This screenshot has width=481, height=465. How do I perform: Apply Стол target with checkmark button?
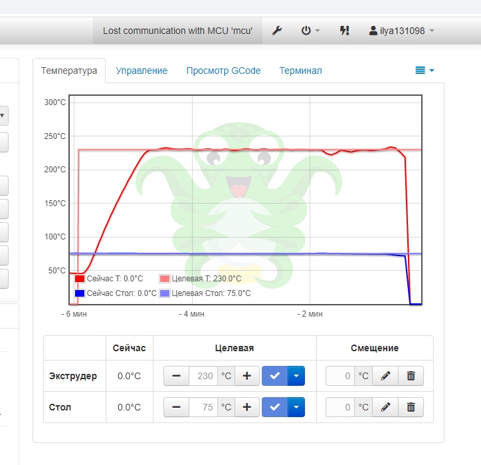coord(275,407)
